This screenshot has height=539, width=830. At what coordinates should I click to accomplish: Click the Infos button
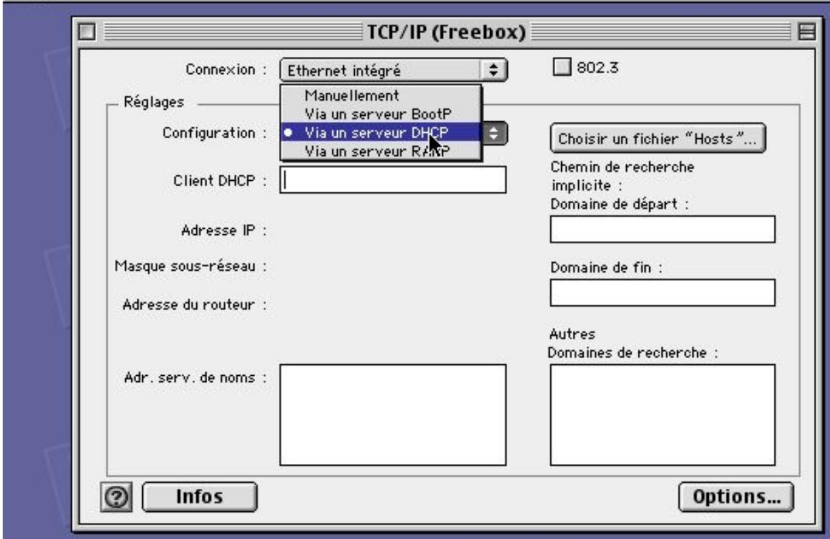pos(200,497)
